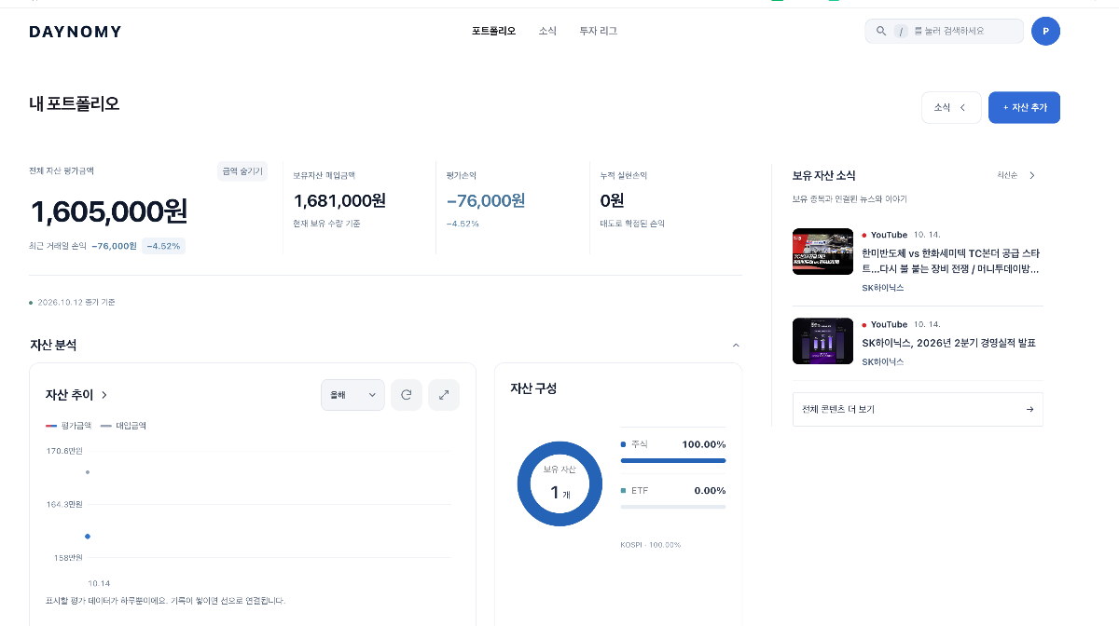Click the 2026.10.12 종가 기준 note

pos(76,302)
